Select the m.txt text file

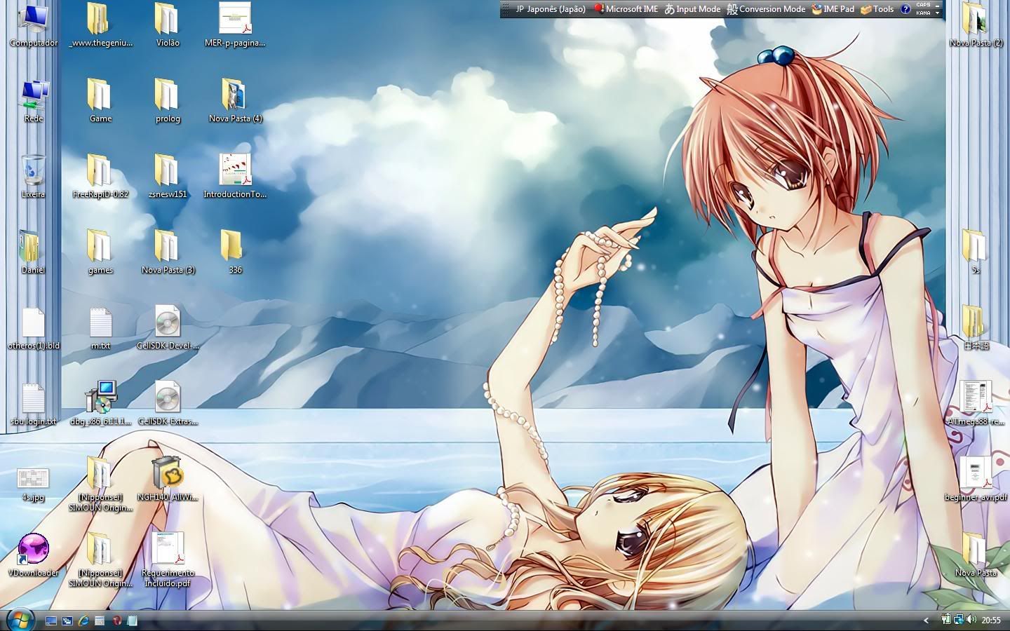click(100, 327)
